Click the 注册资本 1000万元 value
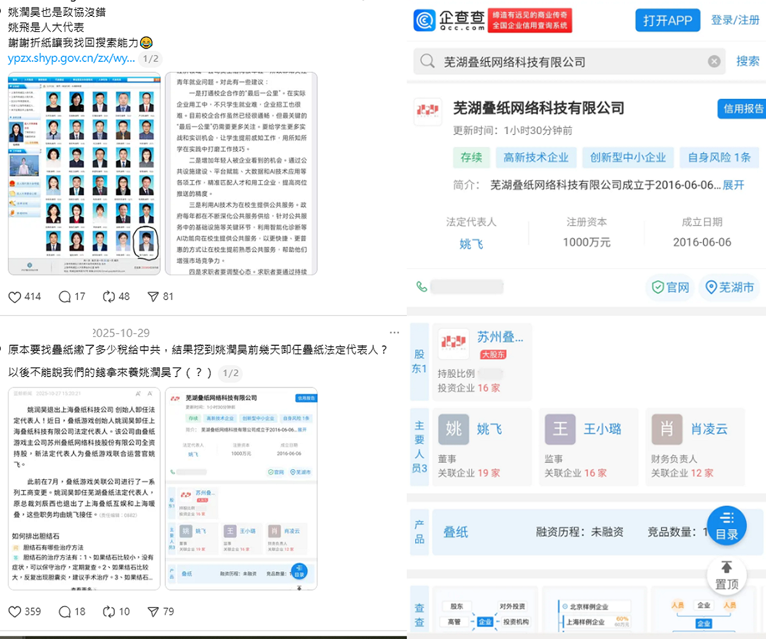The height and width of the screenshot is (639, 766). [x=587, y=243]
